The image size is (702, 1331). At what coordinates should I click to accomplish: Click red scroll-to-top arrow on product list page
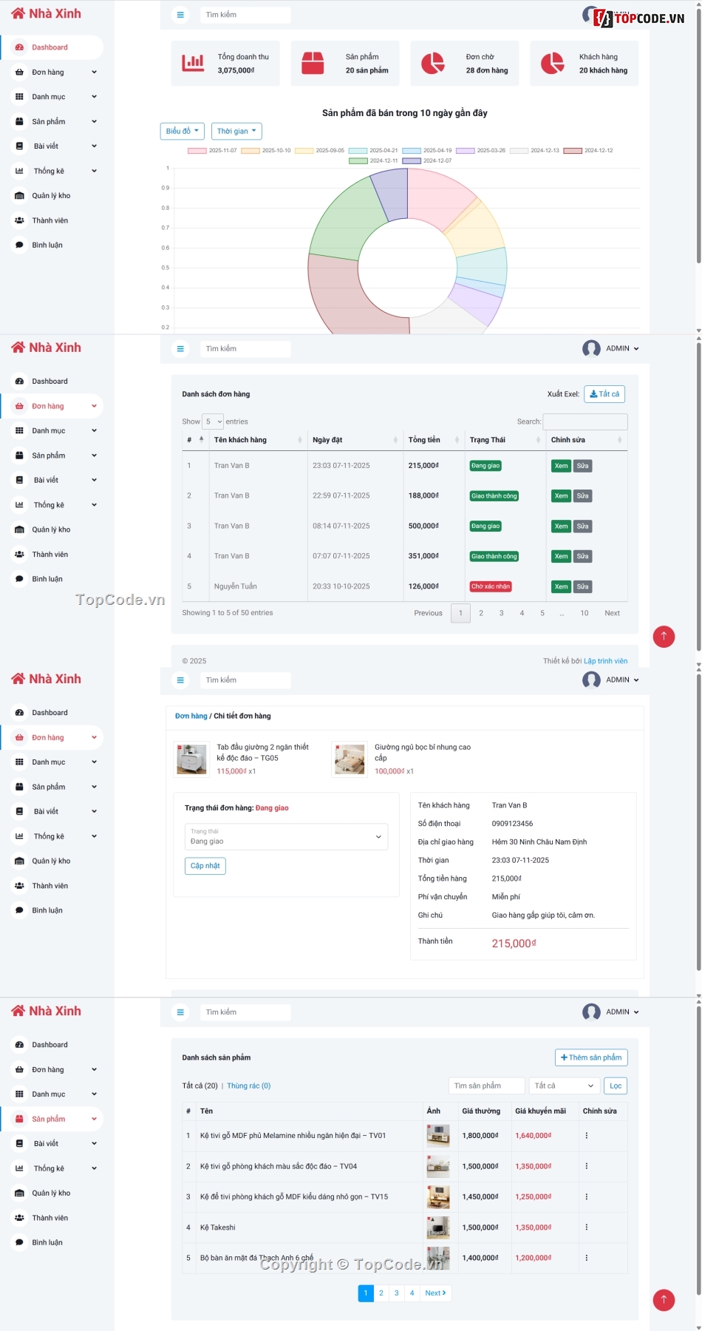[664, 1299]
